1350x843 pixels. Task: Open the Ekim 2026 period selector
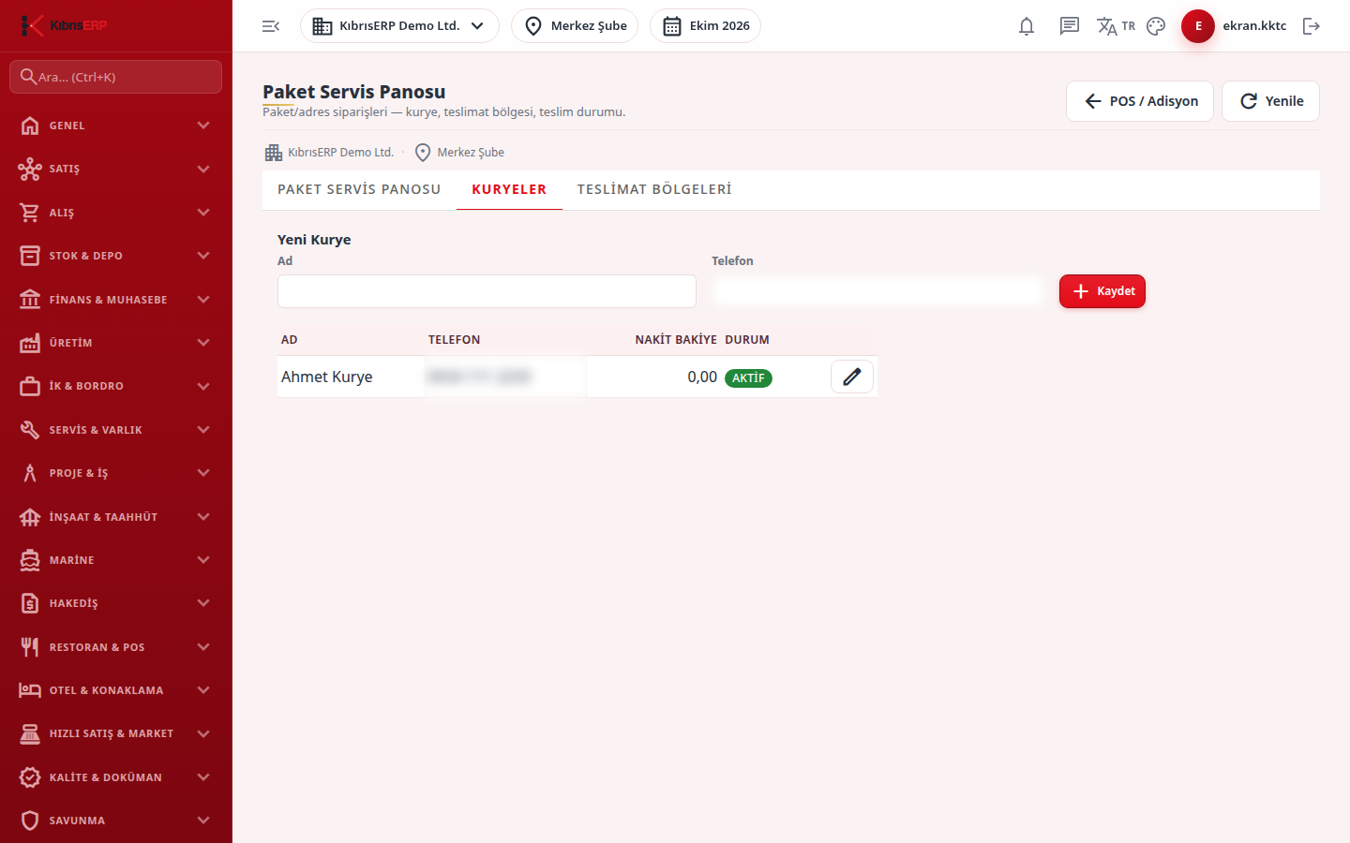pyautogui.click(x=705, y=26)
